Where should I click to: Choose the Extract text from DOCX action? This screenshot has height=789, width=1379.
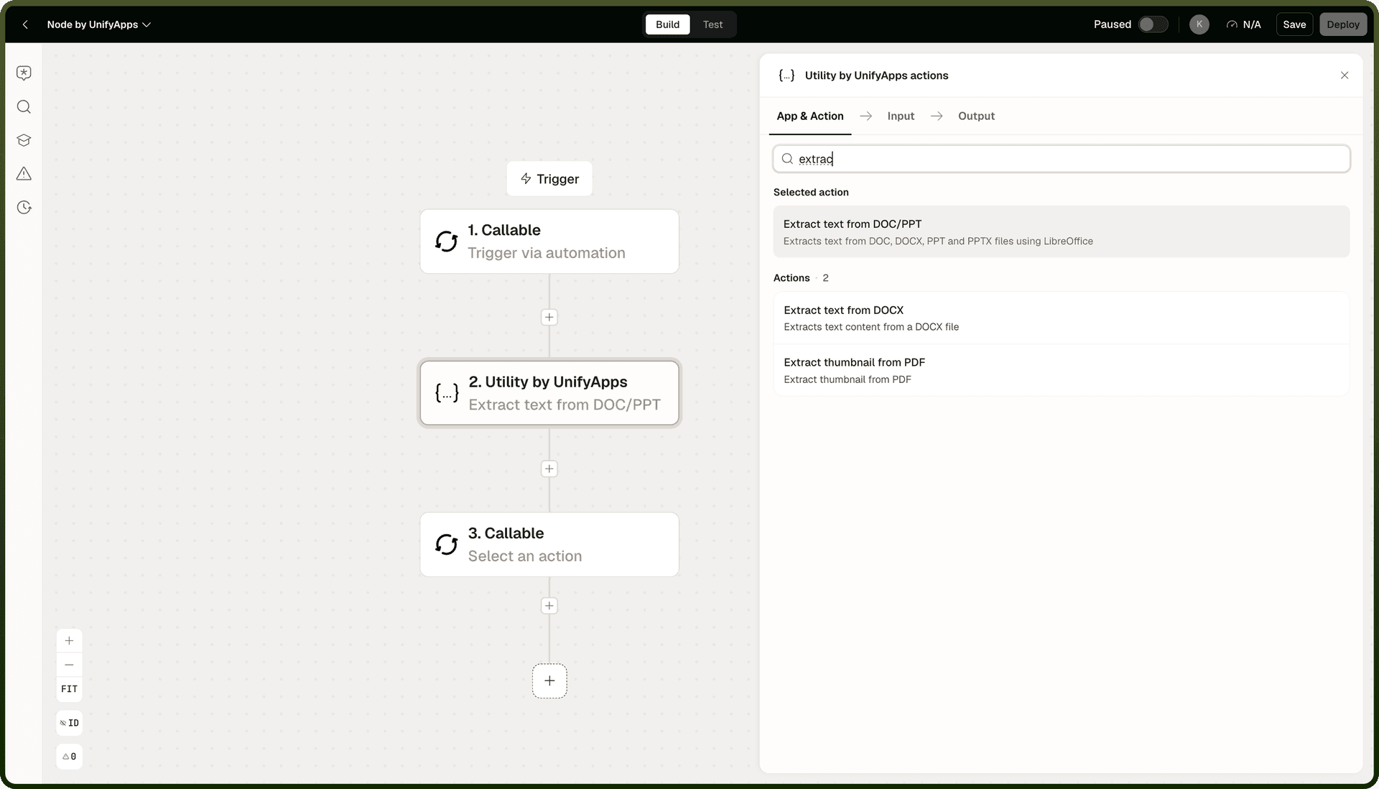tap(1062, 318)
